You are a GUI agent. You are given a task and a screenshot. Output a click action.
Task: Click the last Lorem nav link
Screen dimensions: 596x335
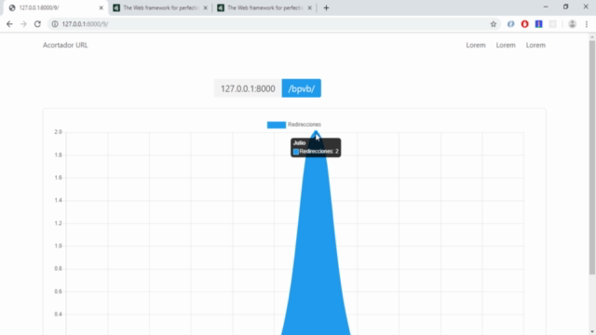tap(535, 45)
